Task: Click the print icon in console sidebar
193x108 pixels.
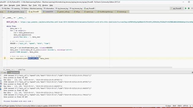Action: (1, 86)
